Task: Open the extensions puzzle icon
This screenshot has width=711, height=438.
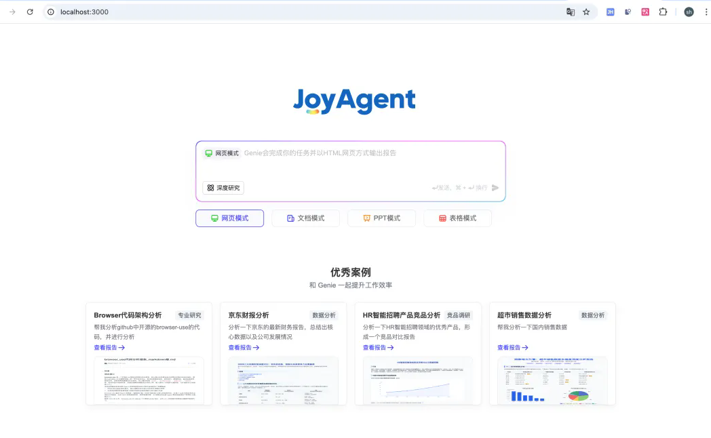Action: [663, 12]
